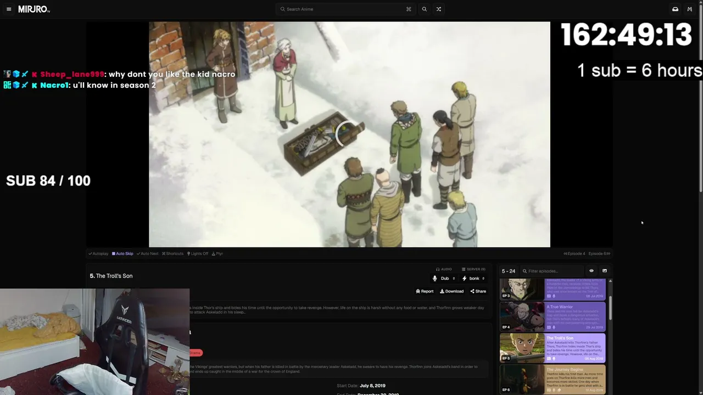The width and height of the screenshot is (703, 395).
Task: Open episode "A True Warrior"
Action: [553, 317]
